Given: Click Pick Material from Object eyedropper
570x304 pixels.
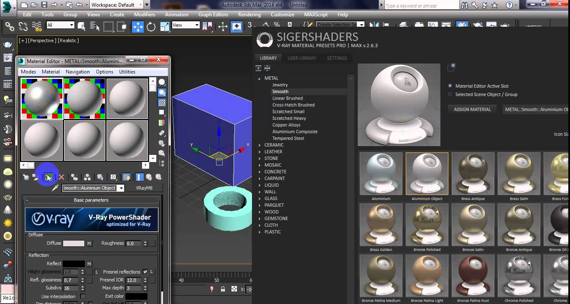Looking at the screenshot, I should pyautogui.click(x=55, y=188).
